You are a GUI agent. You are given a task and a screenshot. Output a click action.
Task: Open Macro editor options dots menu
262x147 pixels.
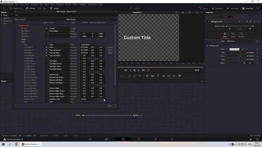[x=115, y=11]
